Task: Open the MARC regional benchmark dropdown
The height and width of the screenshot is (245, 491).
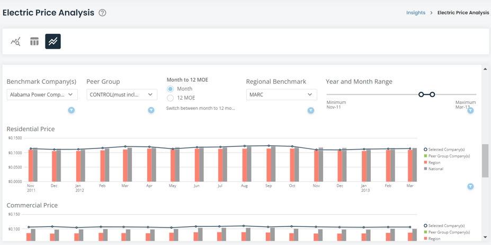Action: tap(281, 94)
